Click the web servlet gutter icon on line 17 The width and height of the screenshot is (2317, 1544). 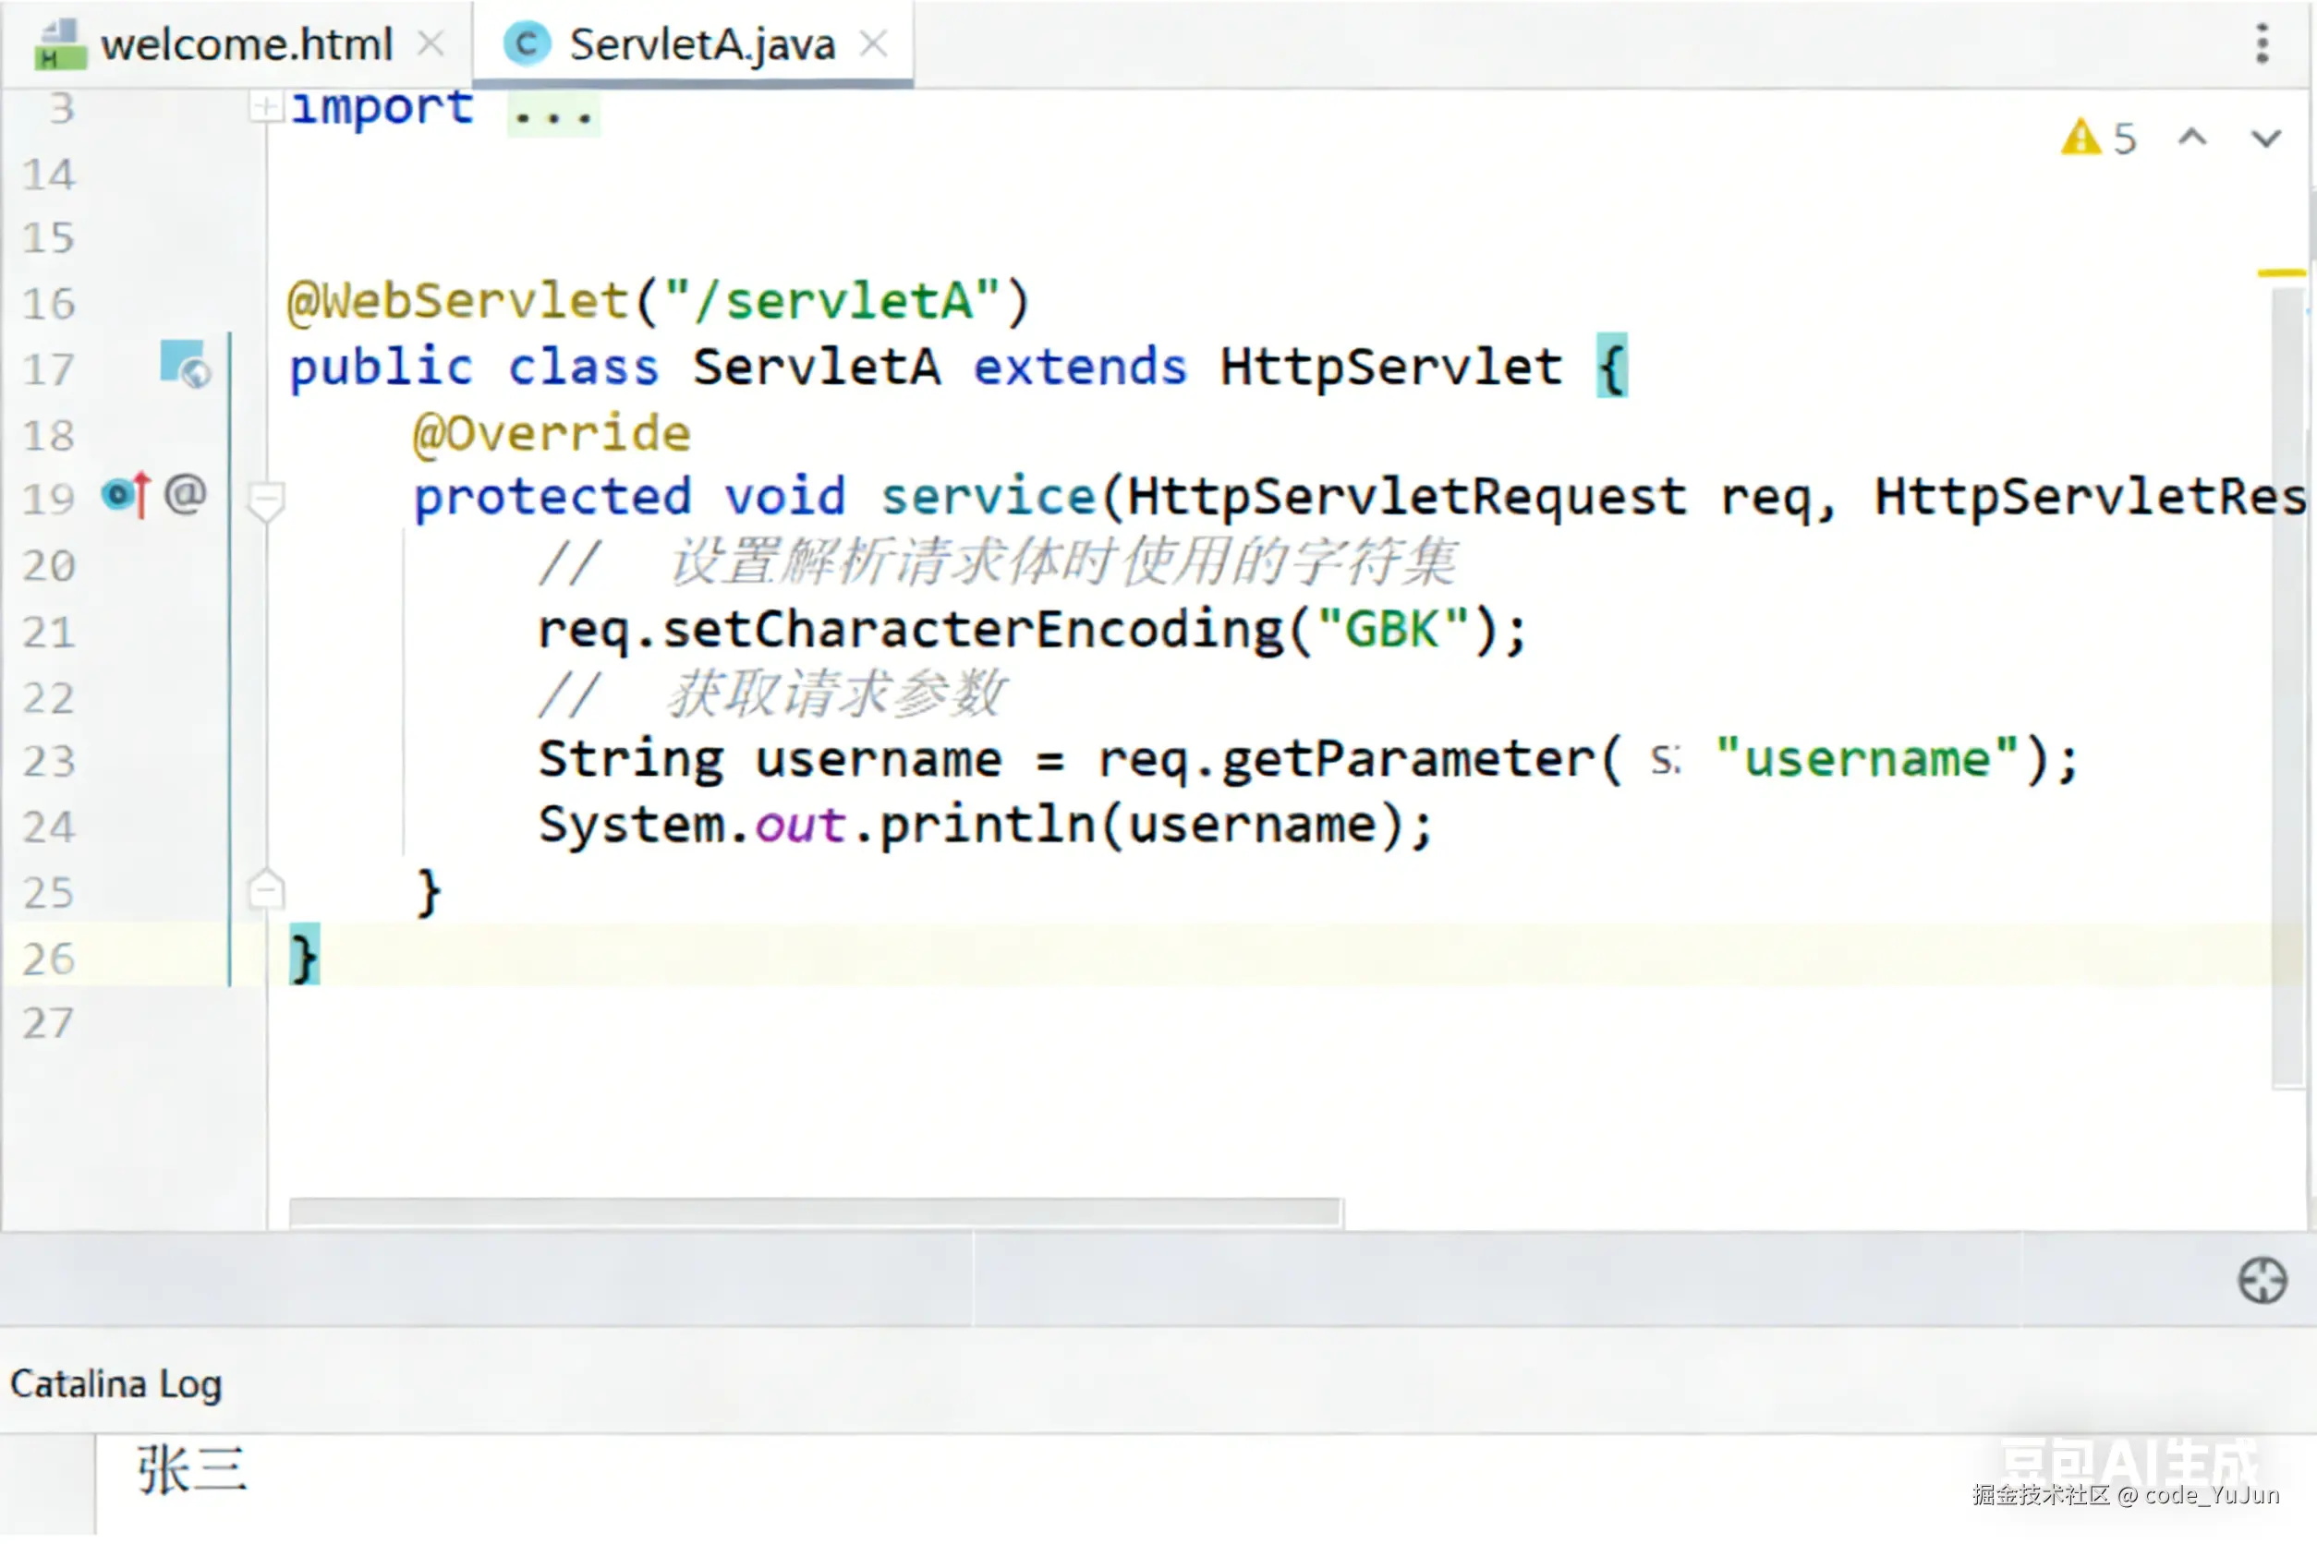point(184,366)
